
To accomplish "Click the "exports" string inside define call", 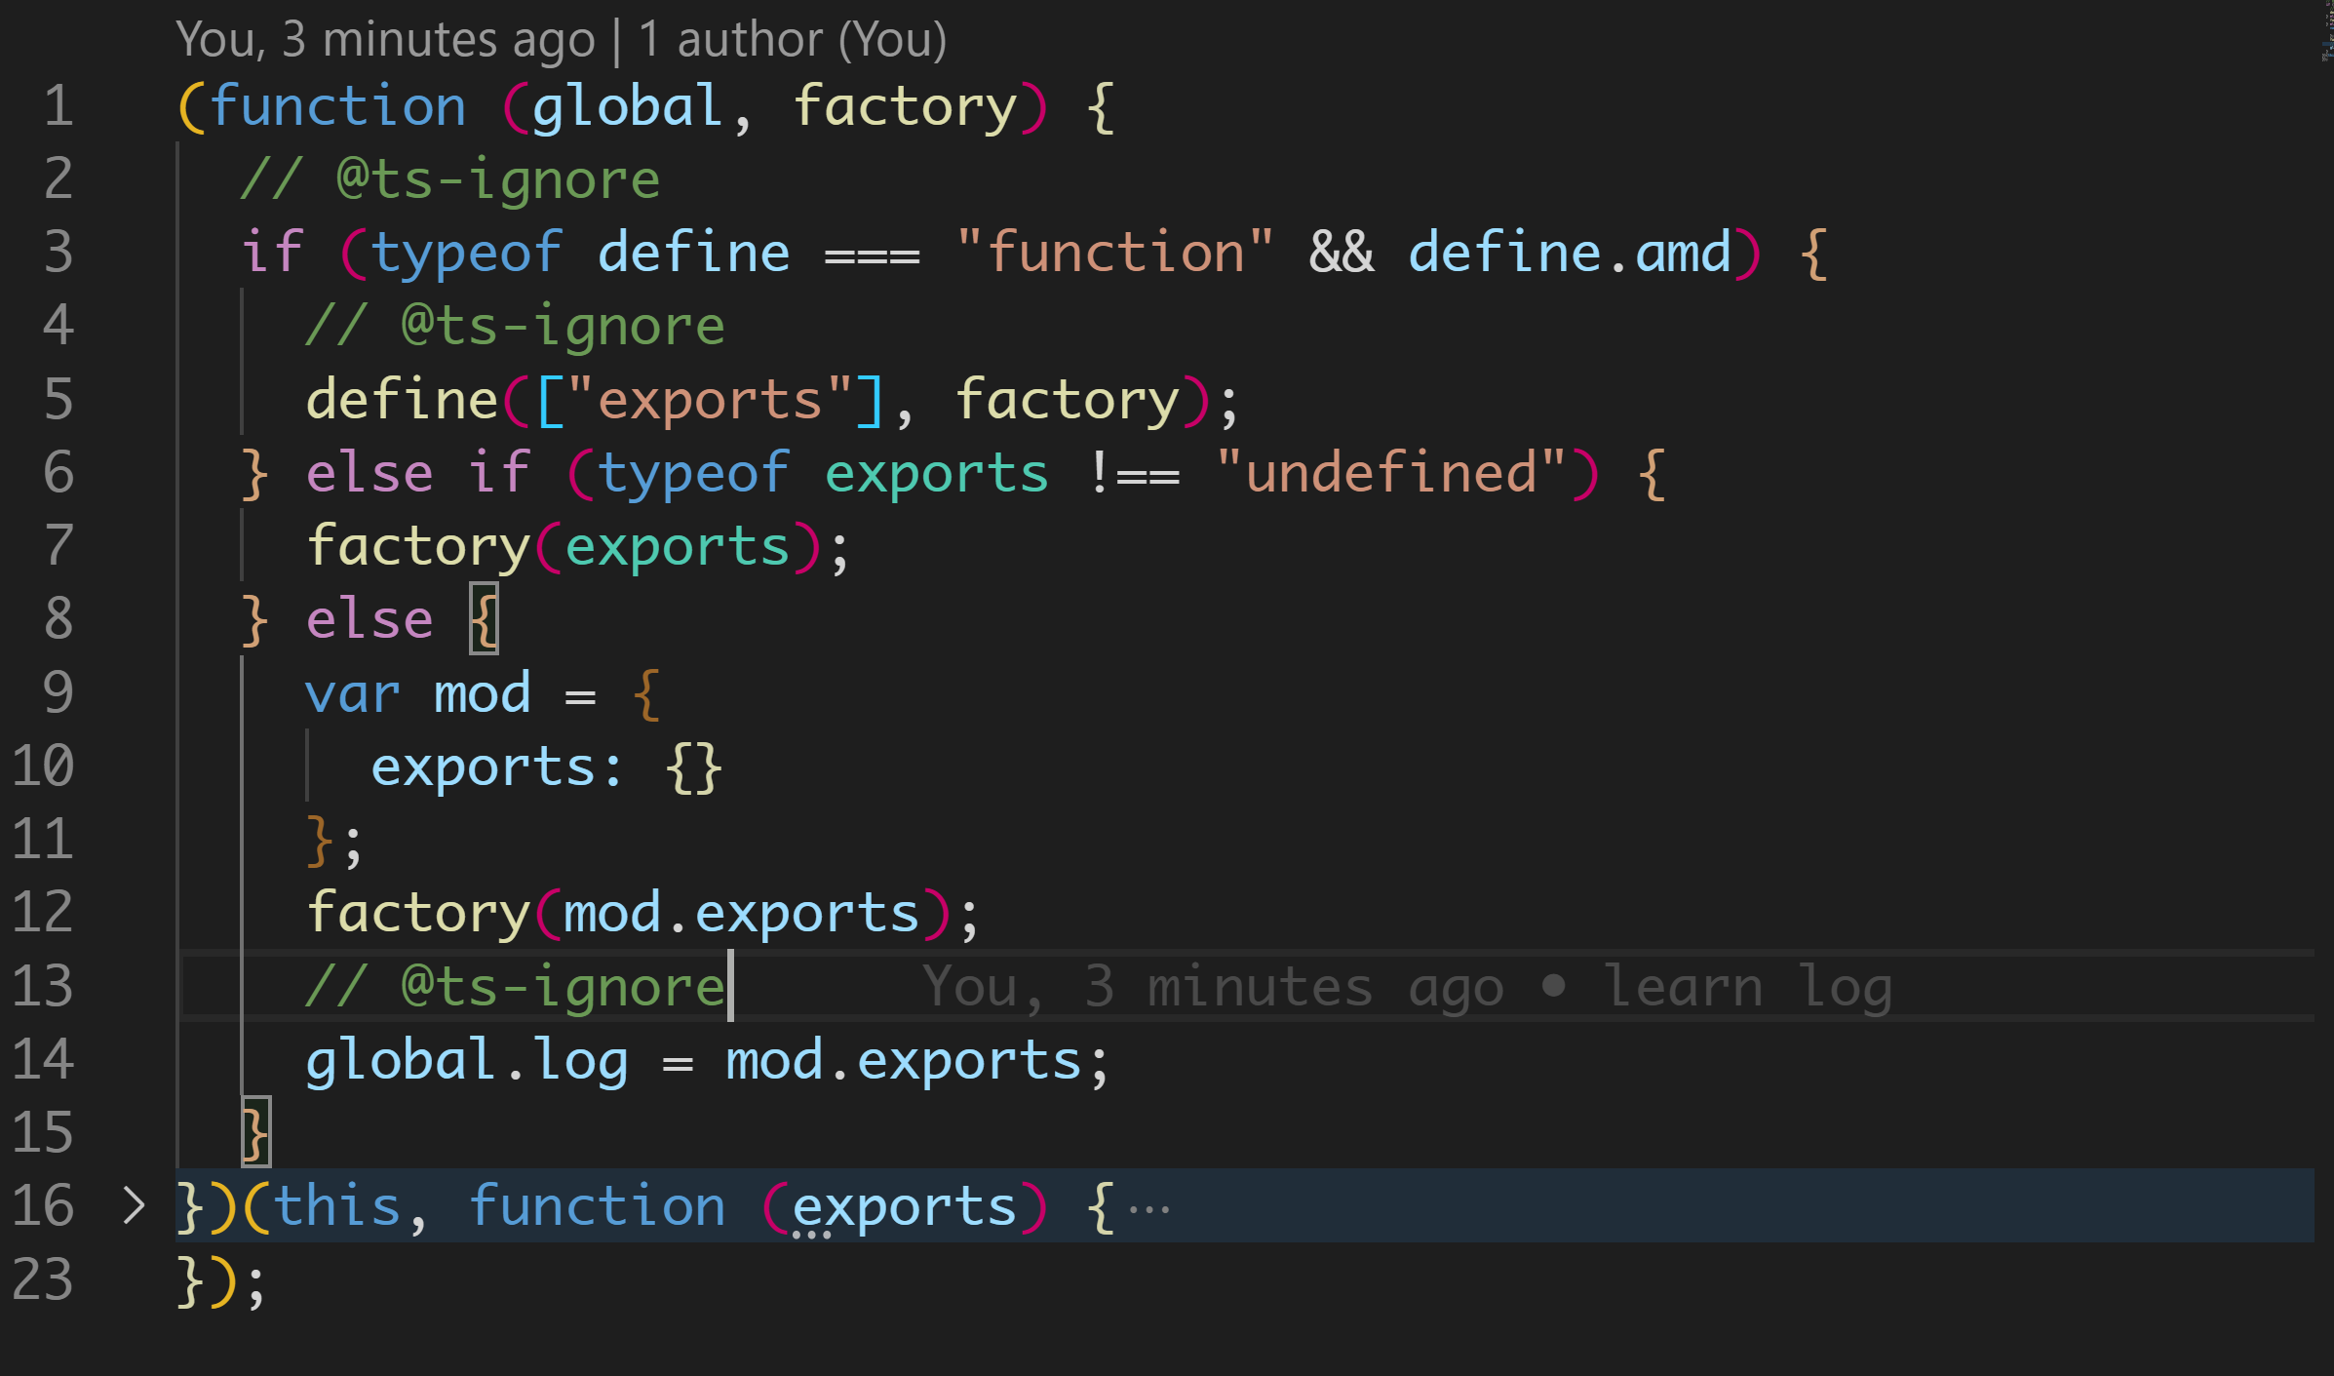I will pyautogui.click(x=710, y=400).
